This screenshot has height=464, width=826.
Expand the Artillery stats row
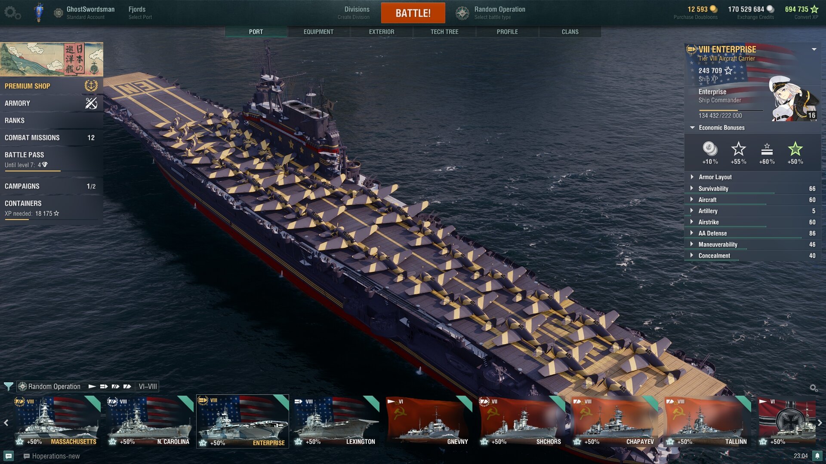point(752,211)
